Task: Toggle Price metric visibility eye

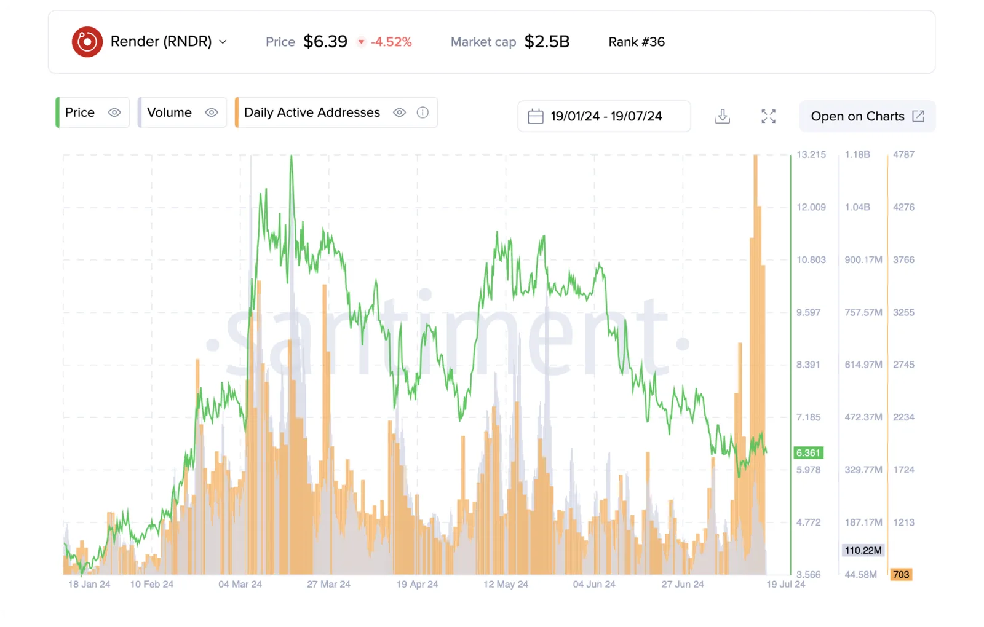Action: click(114, 112)
